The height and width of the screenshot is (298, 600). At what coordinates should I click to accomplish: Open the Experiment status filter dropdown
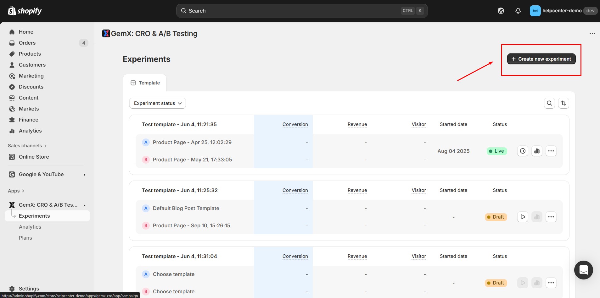(158, 103)
